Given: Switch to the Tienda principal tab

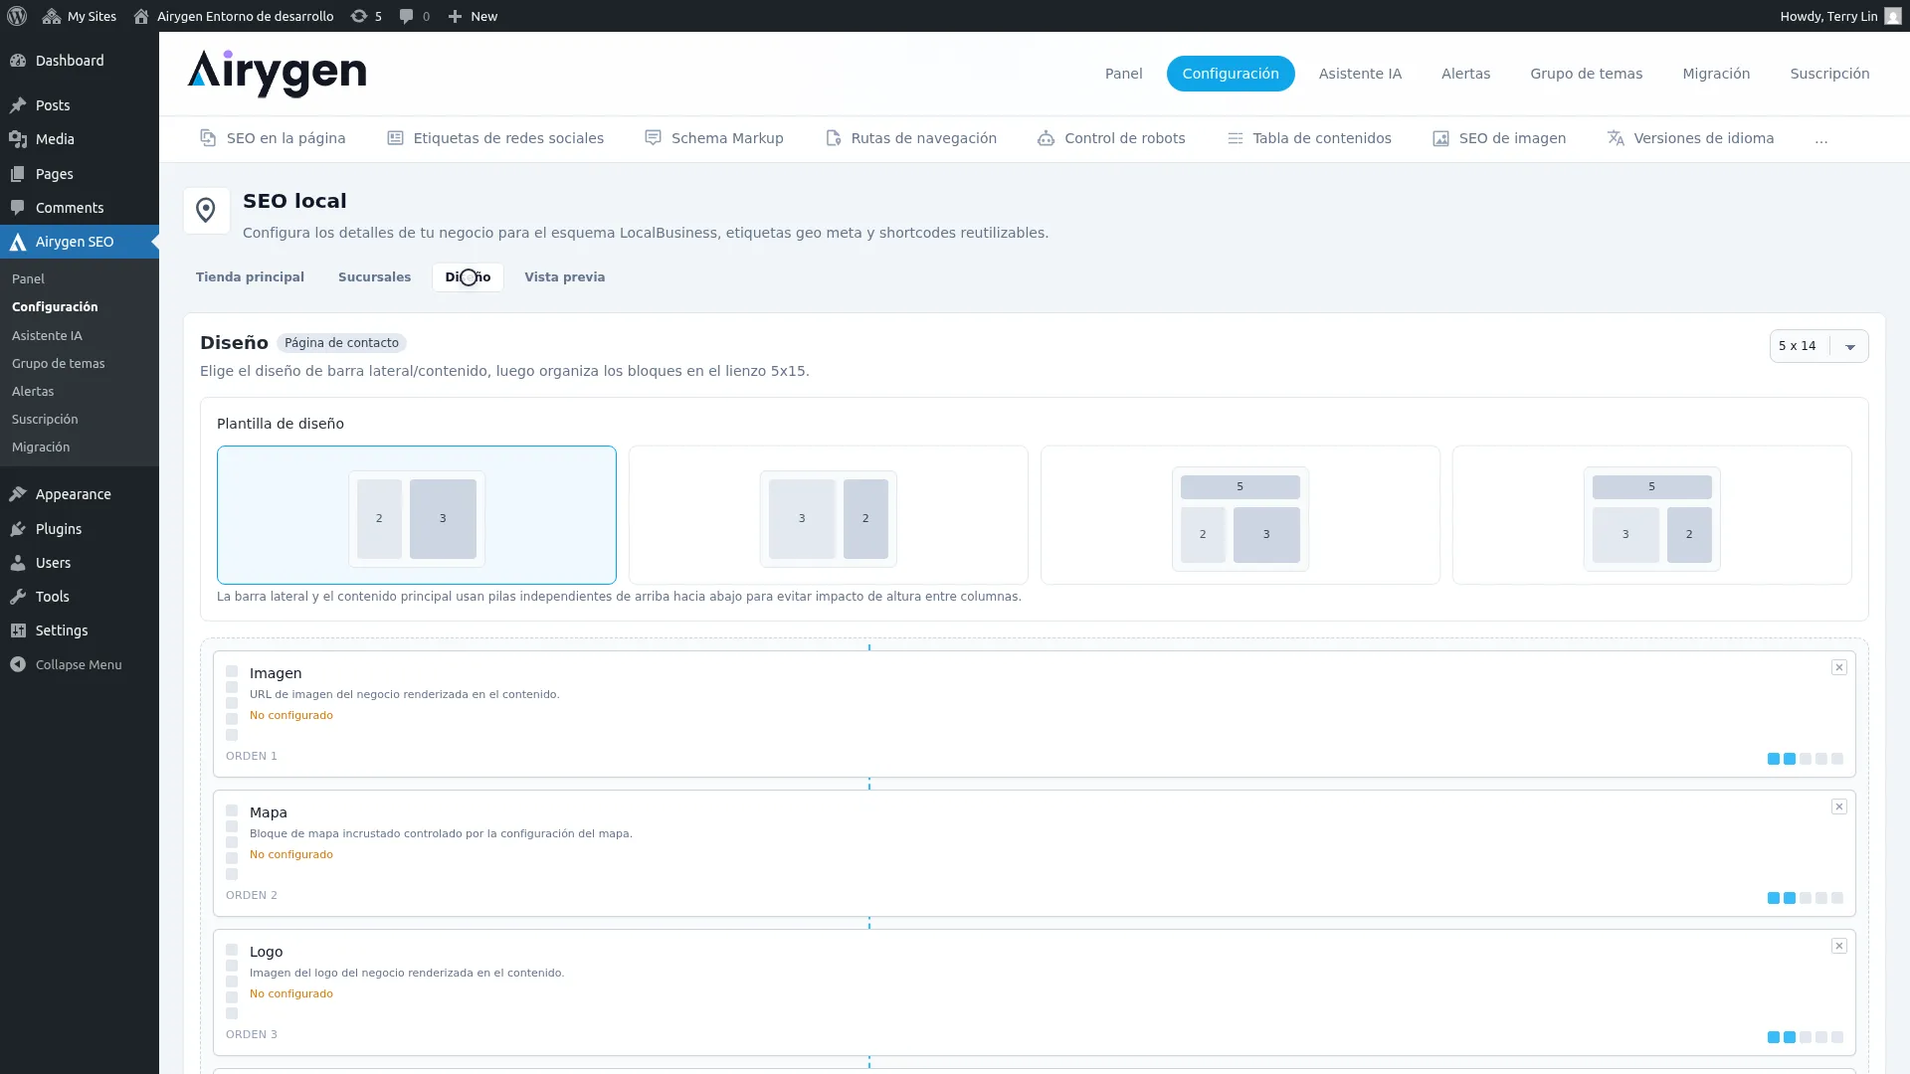Looking at the screenshot, I should 250,277.
